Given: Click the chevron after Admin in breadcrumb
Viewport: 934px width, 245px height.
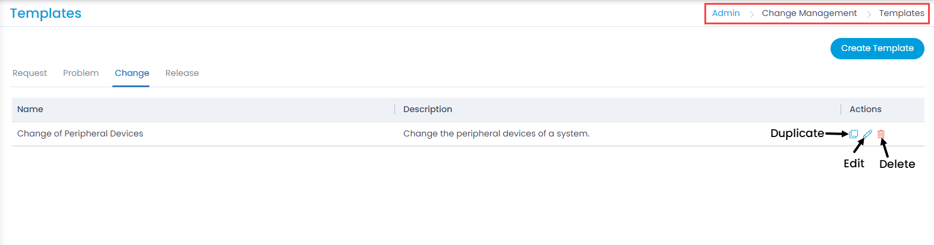Looking at the screenshot, I should [751, 14].
